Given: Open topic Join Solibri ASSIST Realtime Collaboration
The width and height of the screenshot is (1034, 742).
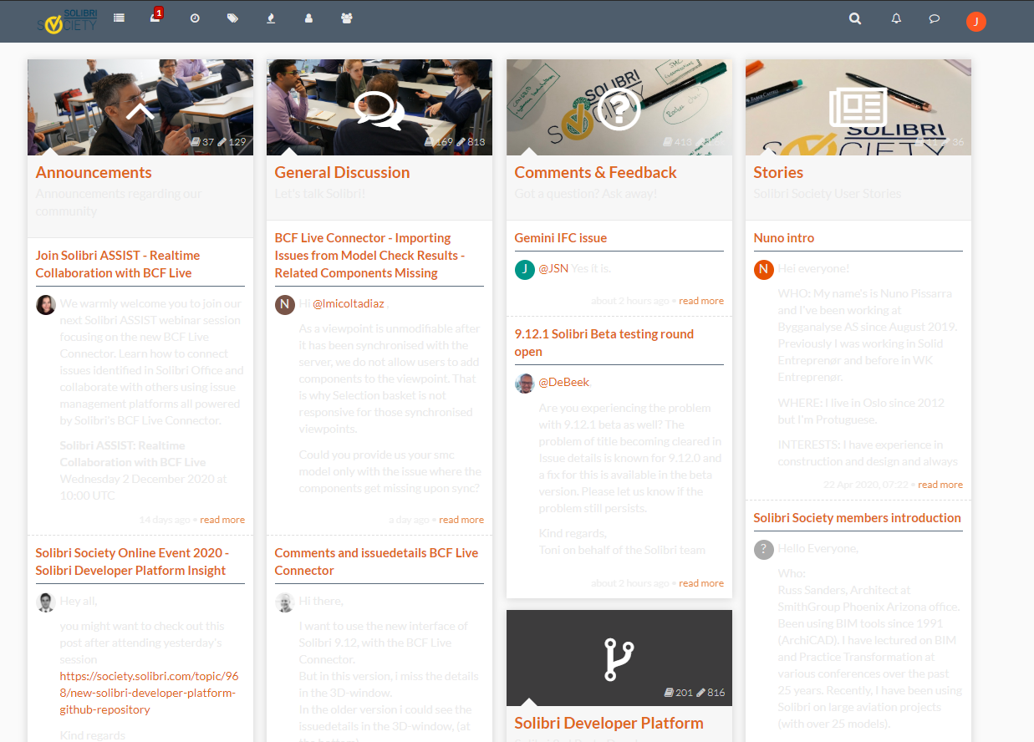Looking at the screenshot, I should point(118,264).
